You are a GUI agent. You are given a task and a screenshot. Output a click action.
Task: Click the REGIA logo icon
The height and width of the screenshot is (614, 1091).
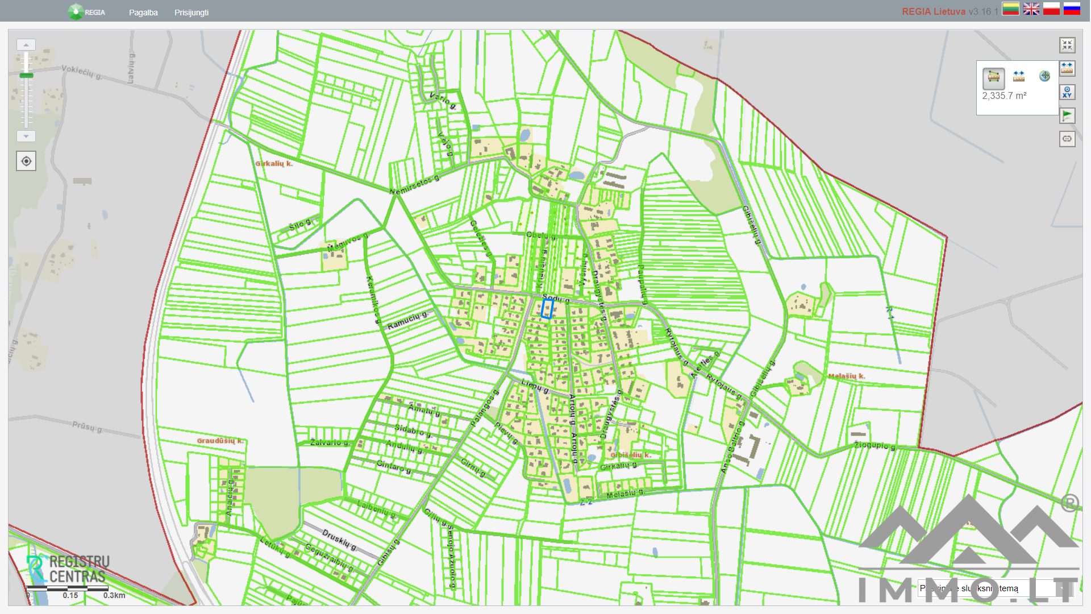(x=76, y=12)
